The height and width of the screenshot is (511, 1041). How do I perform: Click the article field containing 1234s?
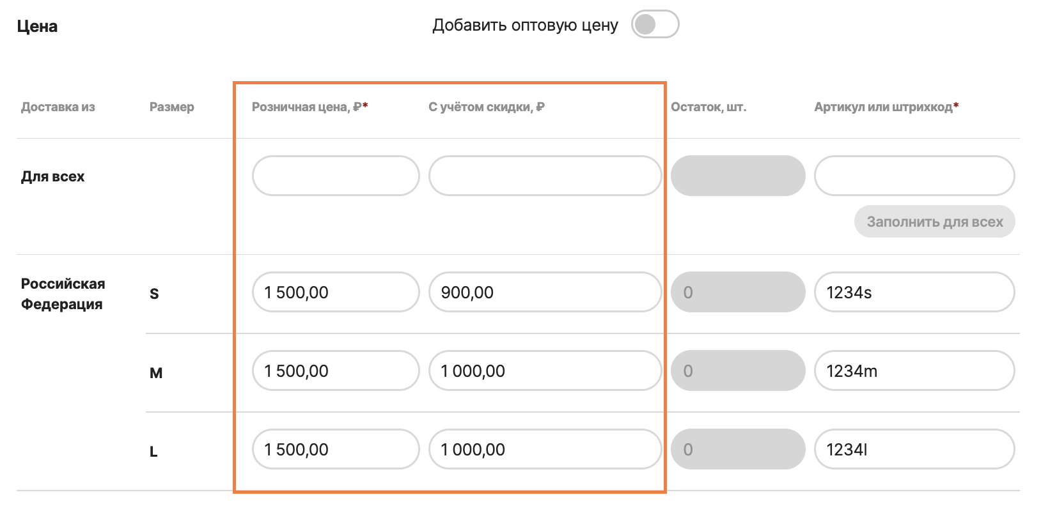(914, 292)
